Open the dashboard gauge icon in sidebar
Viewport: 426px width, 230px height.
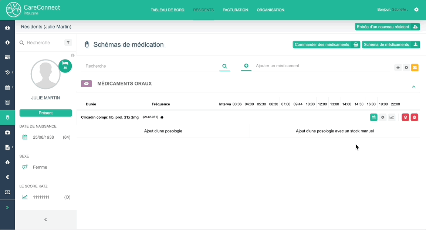click(7, 28)
